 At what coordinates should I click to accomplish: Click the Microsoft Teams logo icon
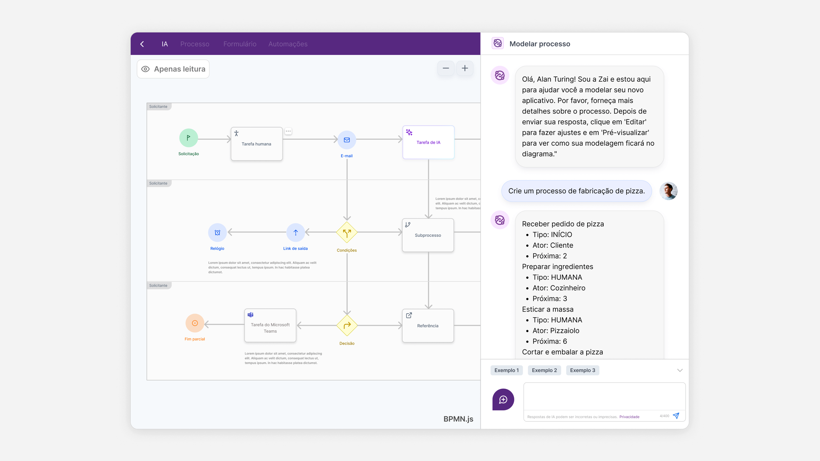[251, 315]
